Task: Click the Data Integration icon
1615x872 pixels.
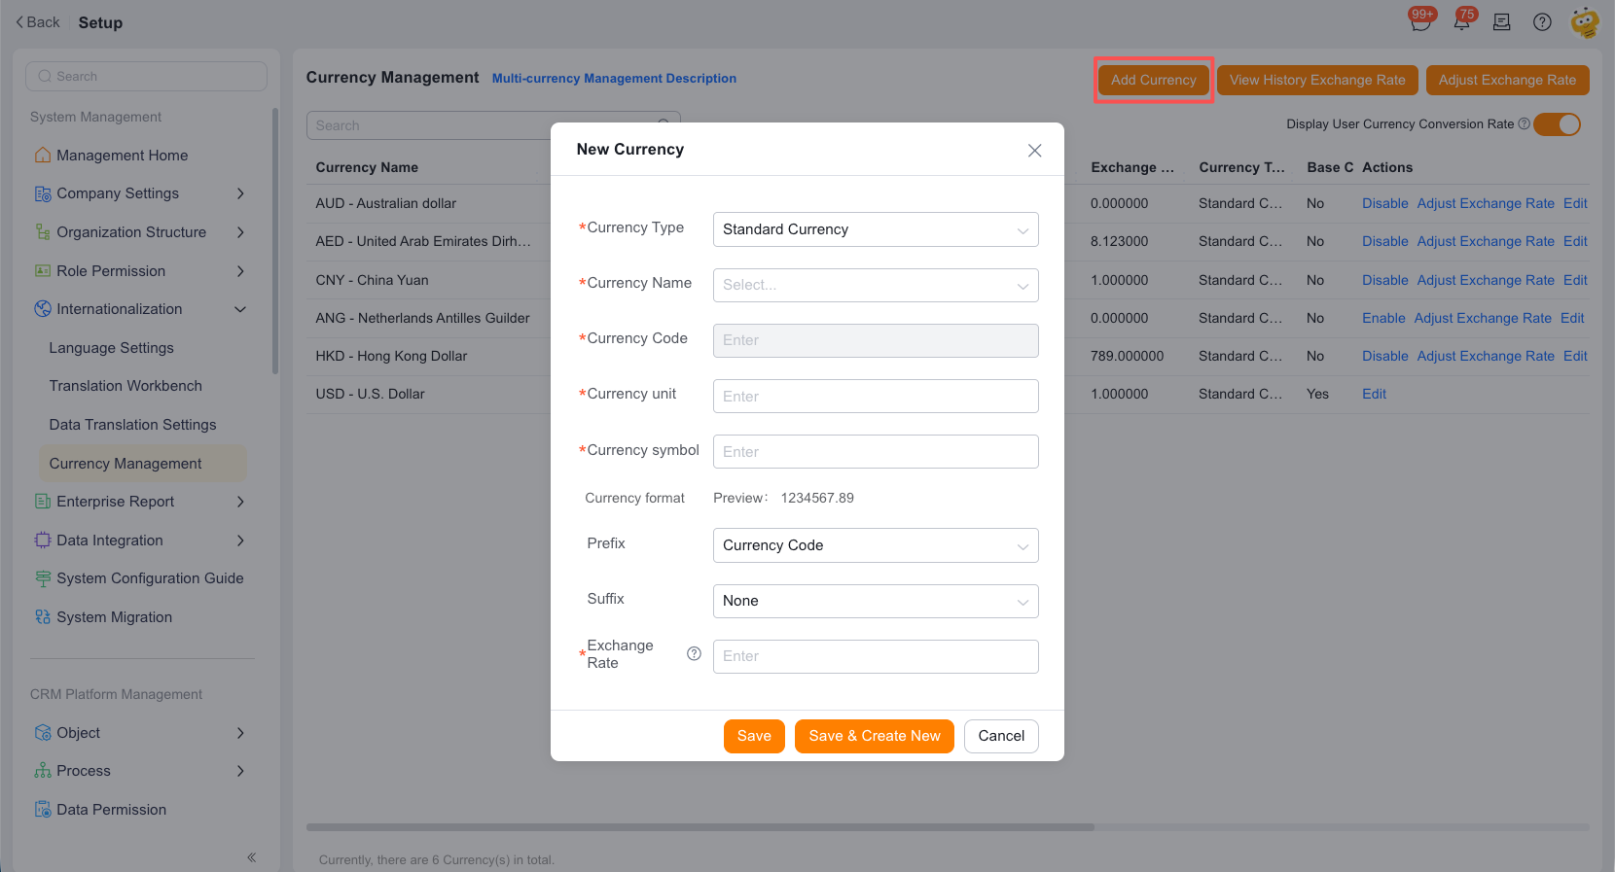Action: click(x=43, y=541)
